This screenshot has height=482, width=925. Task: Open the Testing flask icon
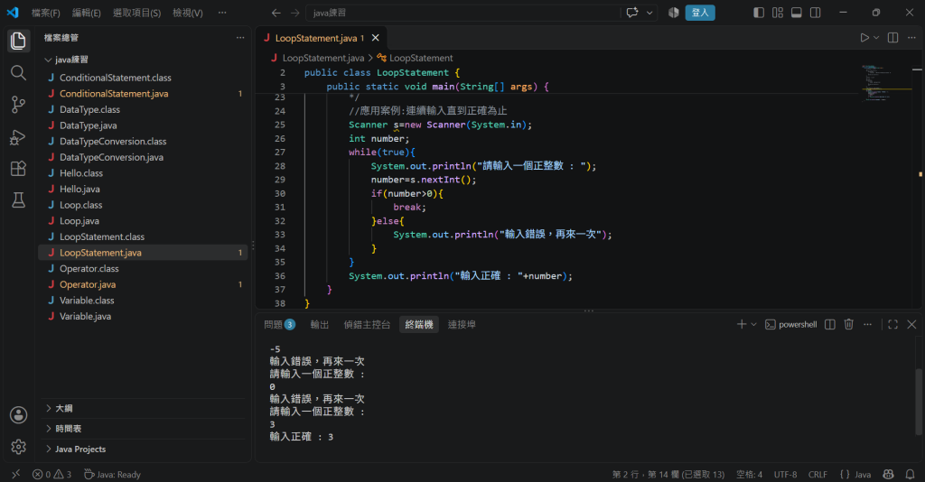(18, 200)
